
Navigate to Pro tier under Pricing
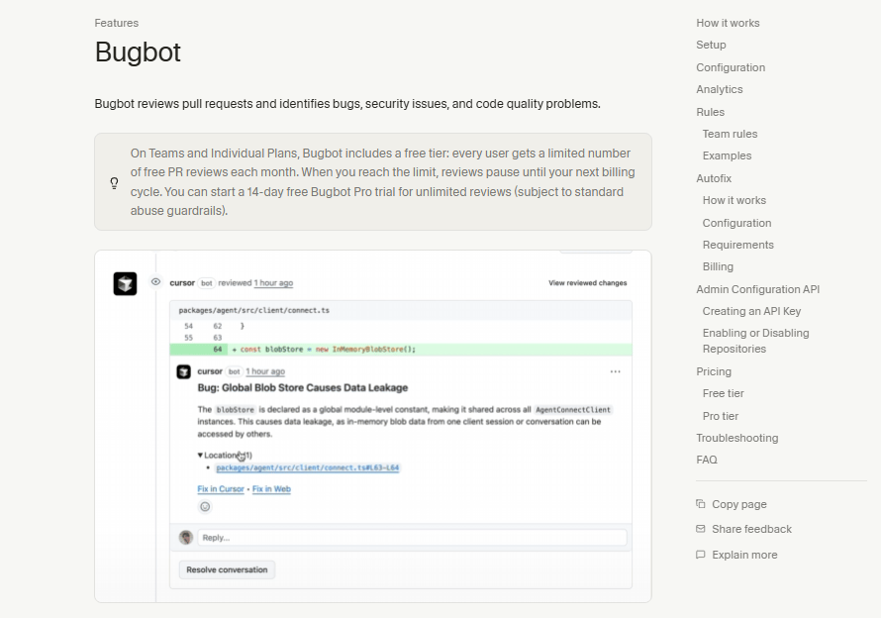[x=720, y=416]
